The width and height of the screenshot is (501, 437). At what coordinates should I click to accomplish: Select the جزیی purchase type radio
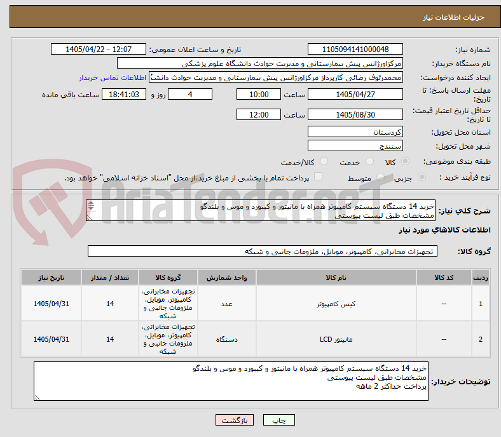422,177
